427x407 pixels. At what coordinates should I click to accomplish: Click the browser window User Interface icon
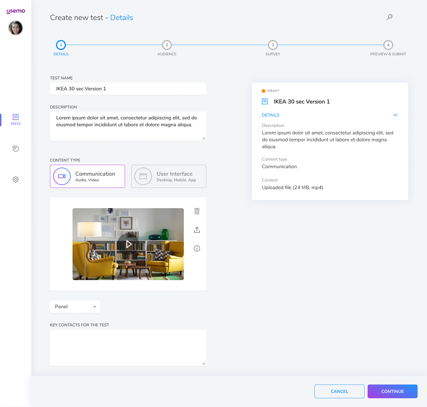(143, 176)
